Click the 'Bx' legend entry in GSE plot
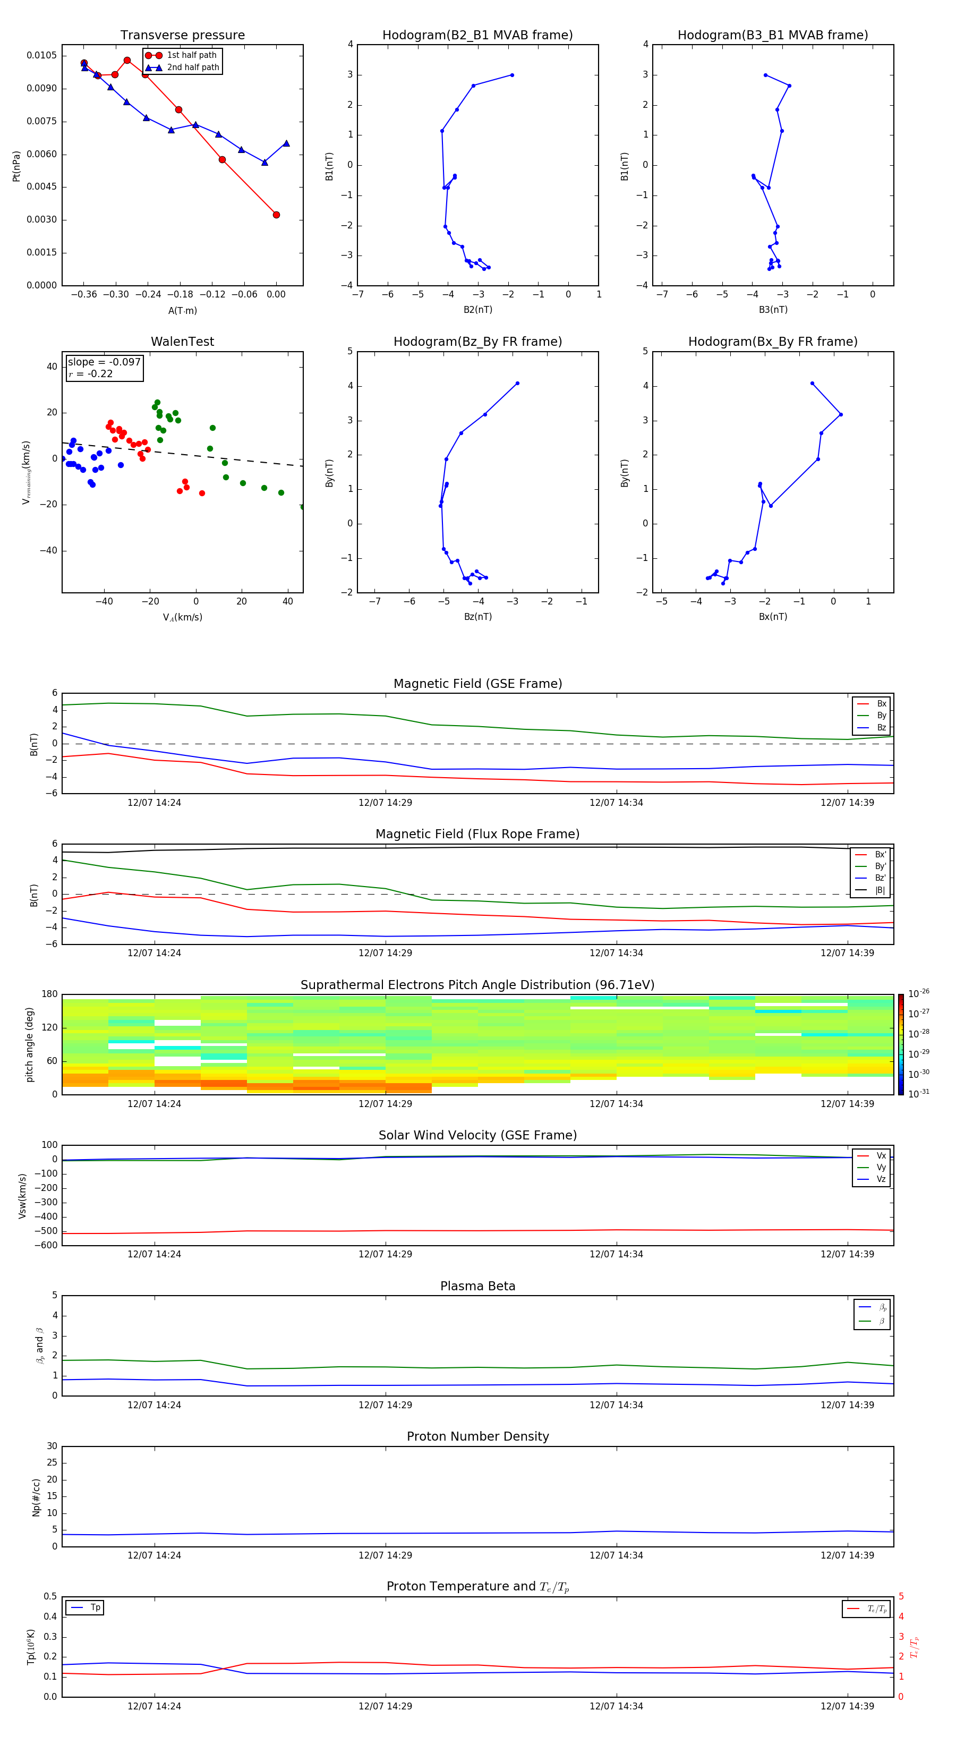Viewport: 956px width, 1753px height. click(x=872, y=704)
